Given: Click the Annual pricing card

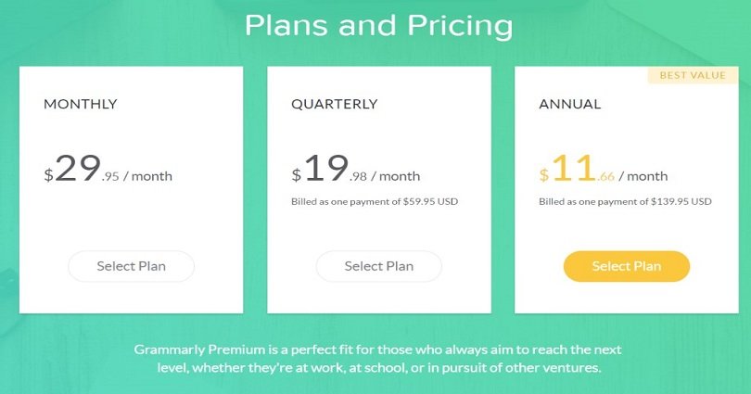Looking at the screenshot, I should pos(627,190).
